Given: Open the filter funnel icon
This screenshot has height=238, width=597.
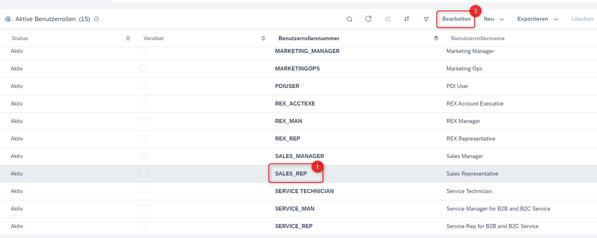Looking at the screenshot, I should pos(426,19).
